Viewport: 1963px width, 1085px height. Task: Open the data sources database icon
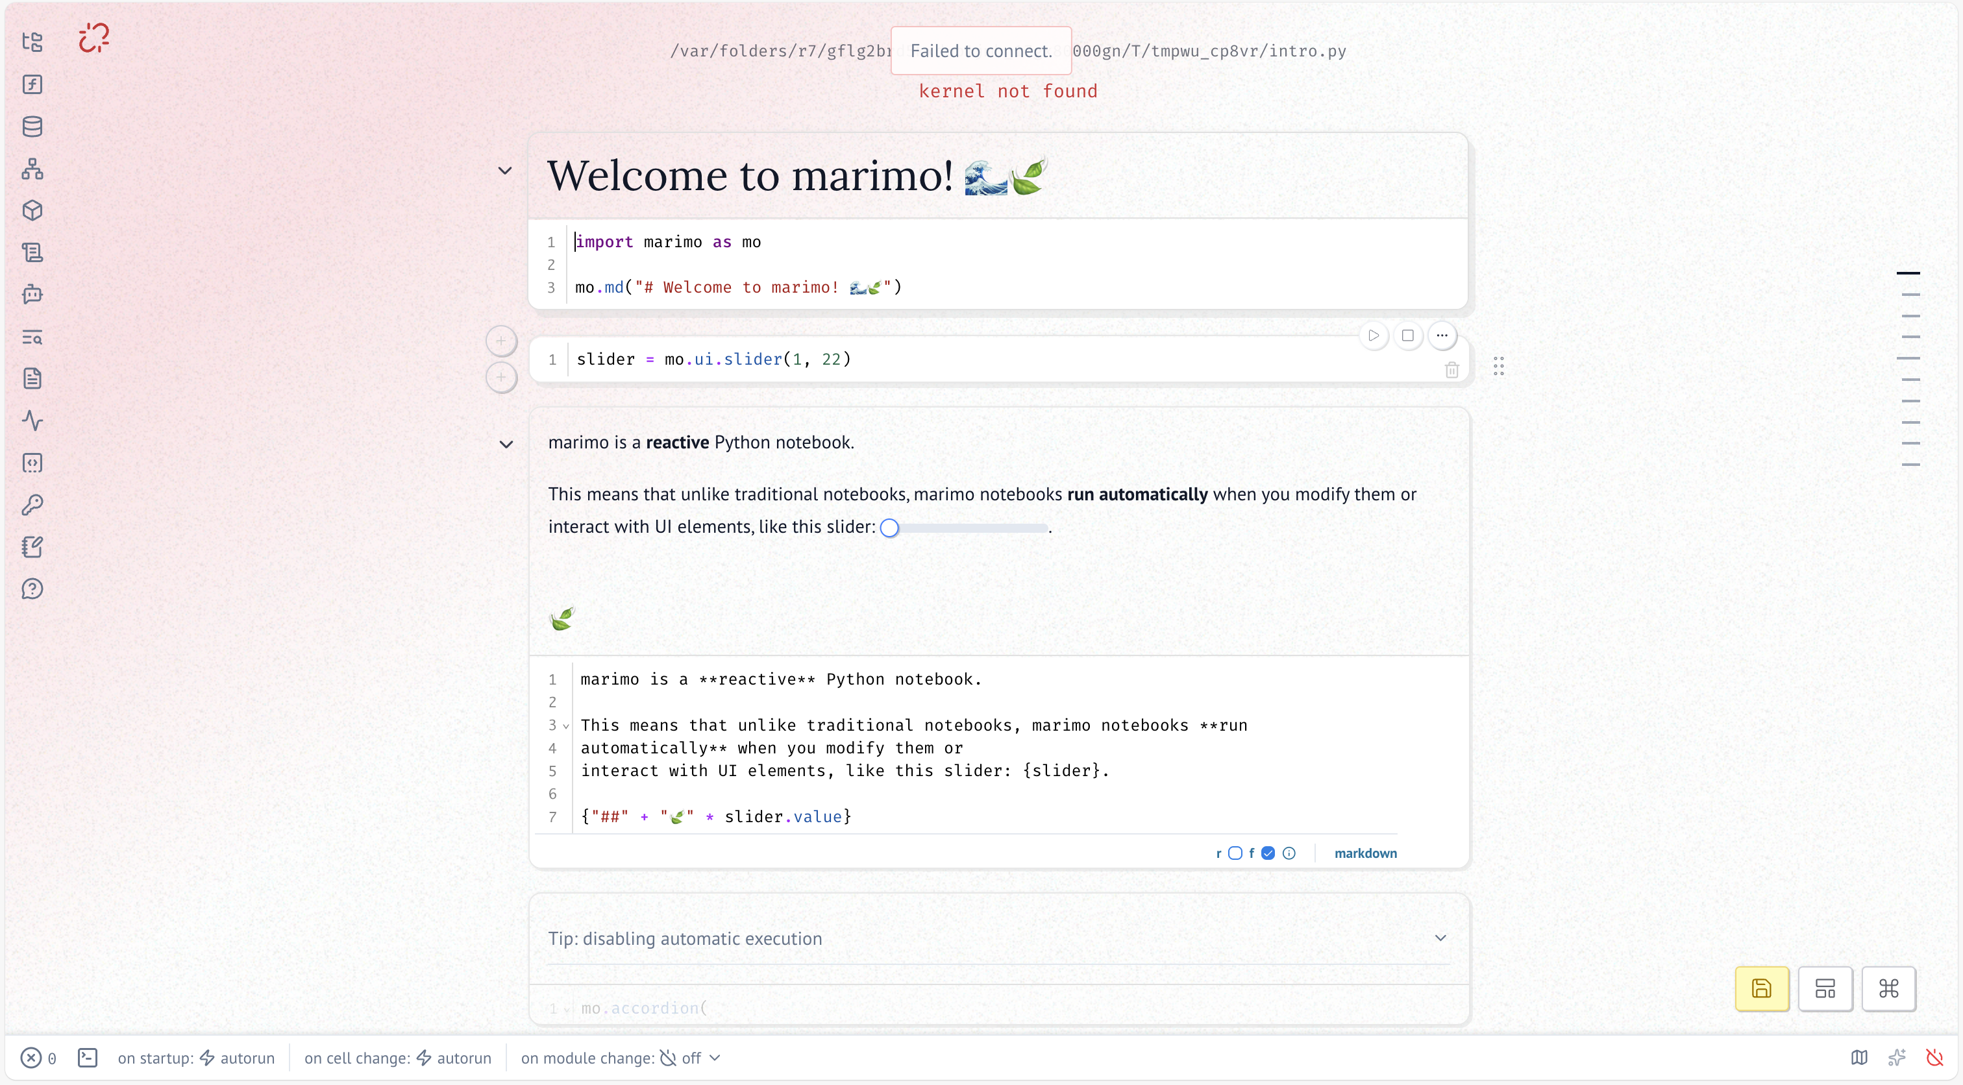[32, 127]
